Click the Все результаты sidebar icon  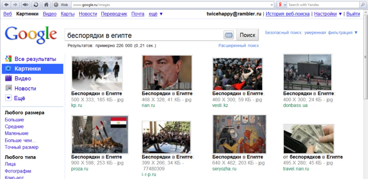pos(8,59)
